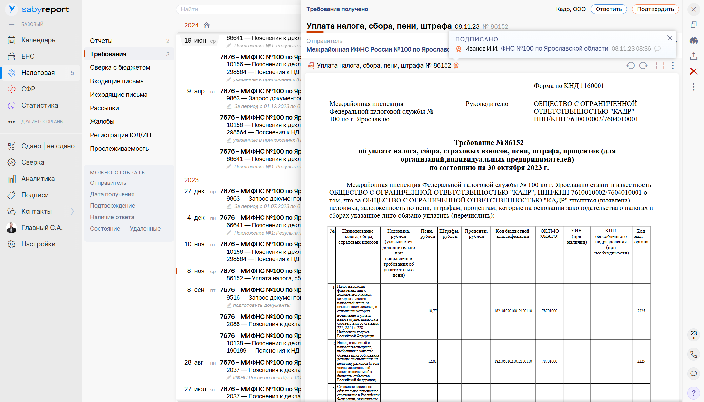Expand ДРУГИЕ ГОСОРГАНЫ section

42,122
